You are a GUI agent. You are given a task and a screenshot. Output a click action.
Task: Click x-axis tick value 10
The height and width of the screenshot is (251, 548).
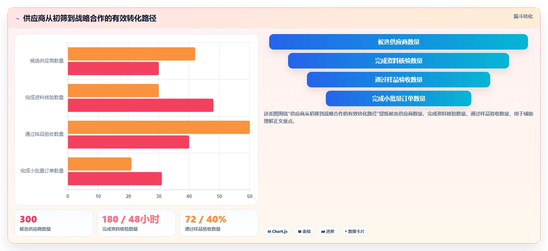[x=98, y=196]
